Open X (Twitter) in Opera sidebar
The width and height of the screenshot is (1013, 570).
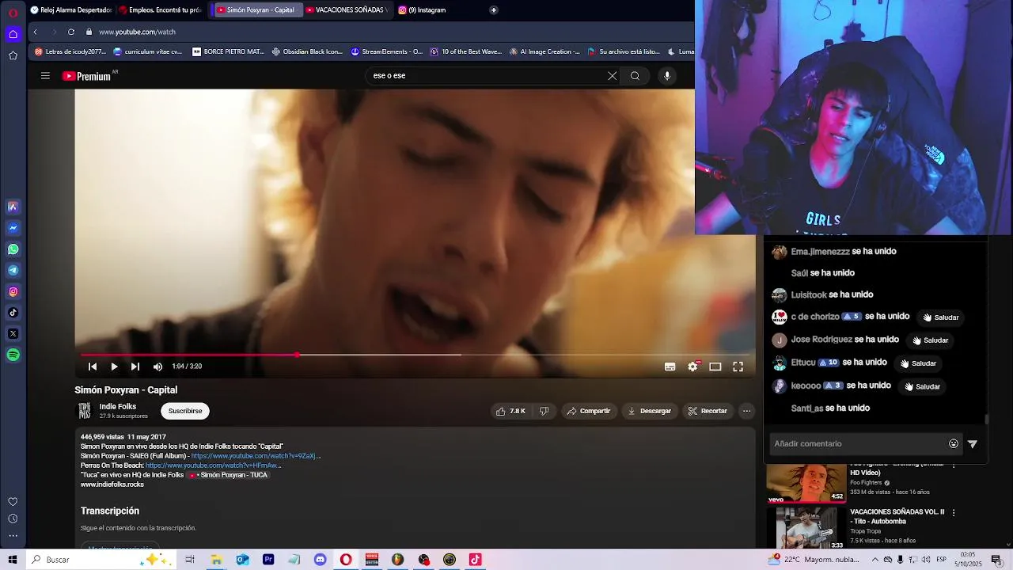[13, 334]
